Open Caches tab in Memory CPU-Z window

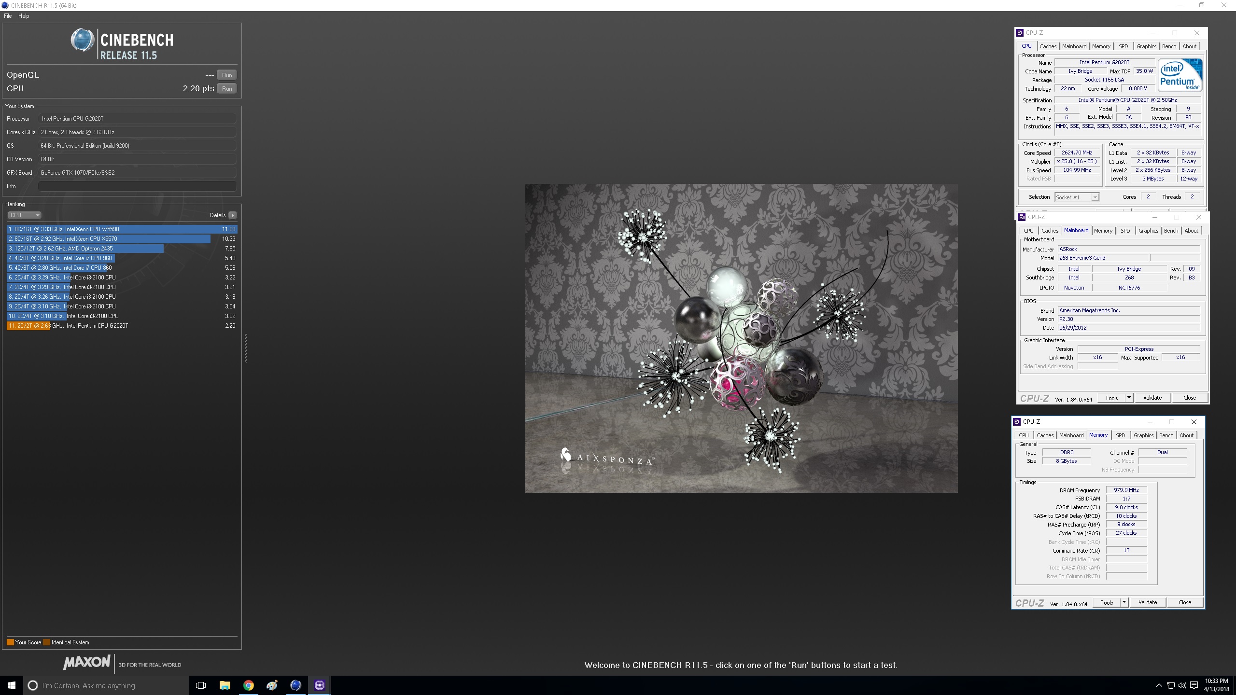[1045, 435]
